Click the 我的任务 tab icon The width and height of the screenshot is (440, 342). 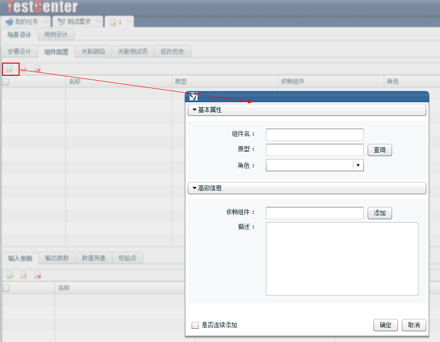point(9,22)
